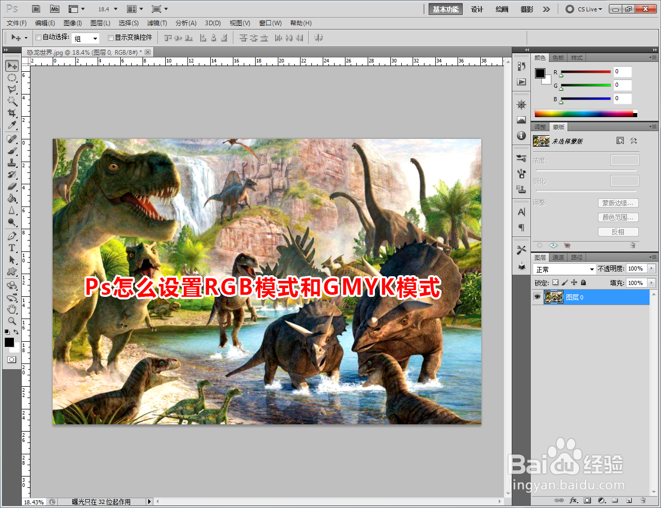Enable the Auto-Select checkbox

point(38,37)
